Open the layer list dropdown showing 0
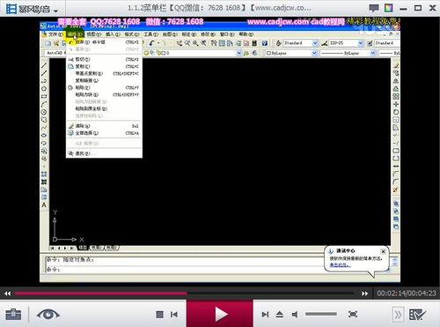The image size is (440, 327). pyautogui.click(x=238, y=53)
